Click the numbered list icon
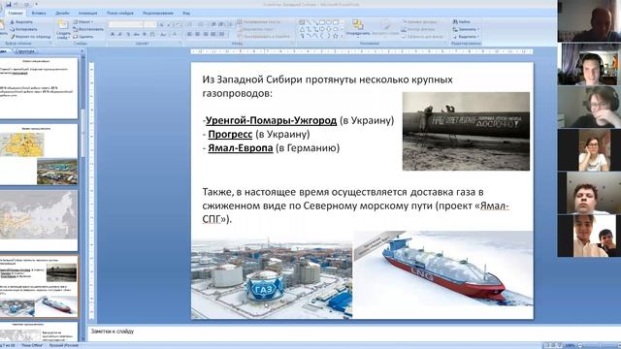The image size is (621, 349). click(201, 24)
